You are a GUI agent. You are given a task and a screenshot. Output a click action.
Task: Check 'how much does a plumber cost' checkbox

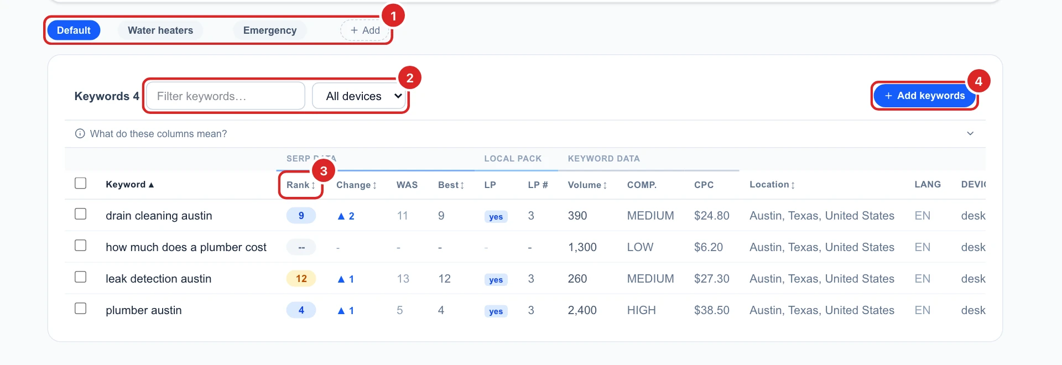(x=81, y=246)
